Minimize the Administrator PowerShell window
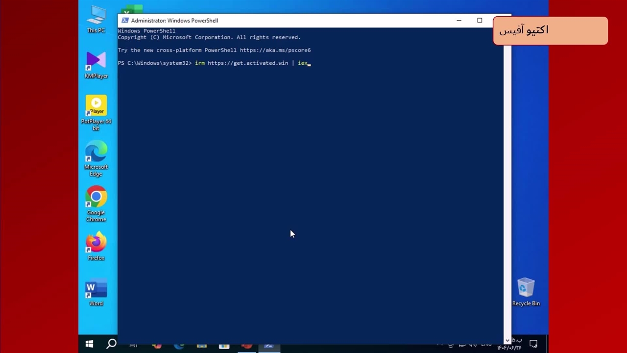 tap(459, 21)
